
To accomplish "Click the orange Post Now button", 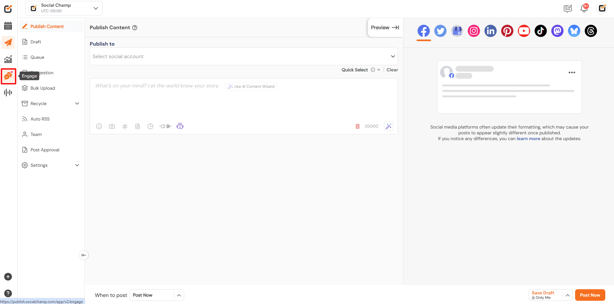I will 590,295.
